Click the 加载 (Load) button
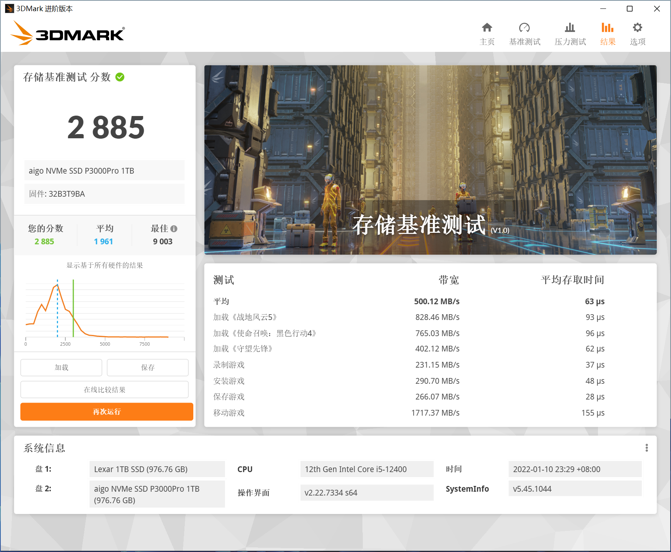671x552 pixels. (x=61, y=368)
